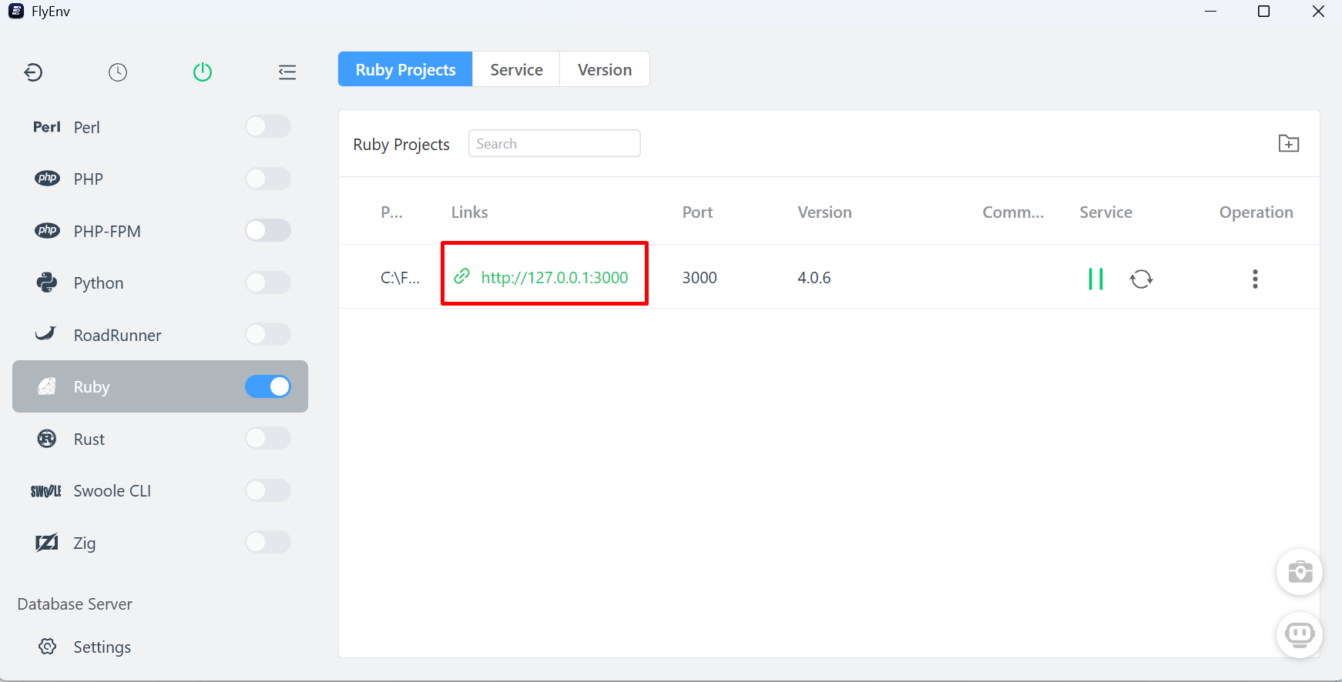This screenshot has width=1342, height=682.
Task: Click the Comm... column header
Action: (1013, 212)
